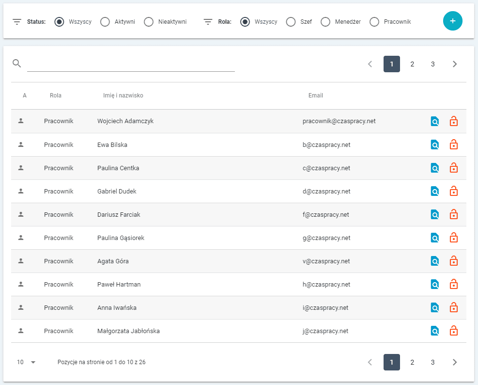This screenshot has width=478, height=385.
Task: Sort by the Imię i nazwisko column header
Action: (123, 96)
